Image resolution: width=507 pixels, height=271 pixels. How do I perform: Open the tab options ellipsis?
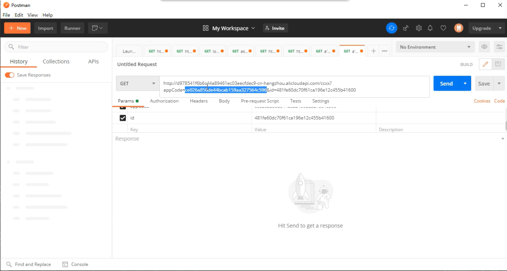click(x=385, y=51)
